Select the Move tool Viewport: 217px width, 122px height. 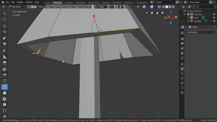4,26
